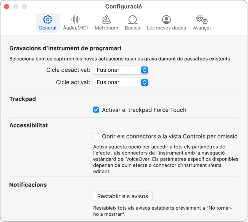Screen dimensions: 248x222
Task: Open the Bucles loop icon
Action: tap(132, 20)
